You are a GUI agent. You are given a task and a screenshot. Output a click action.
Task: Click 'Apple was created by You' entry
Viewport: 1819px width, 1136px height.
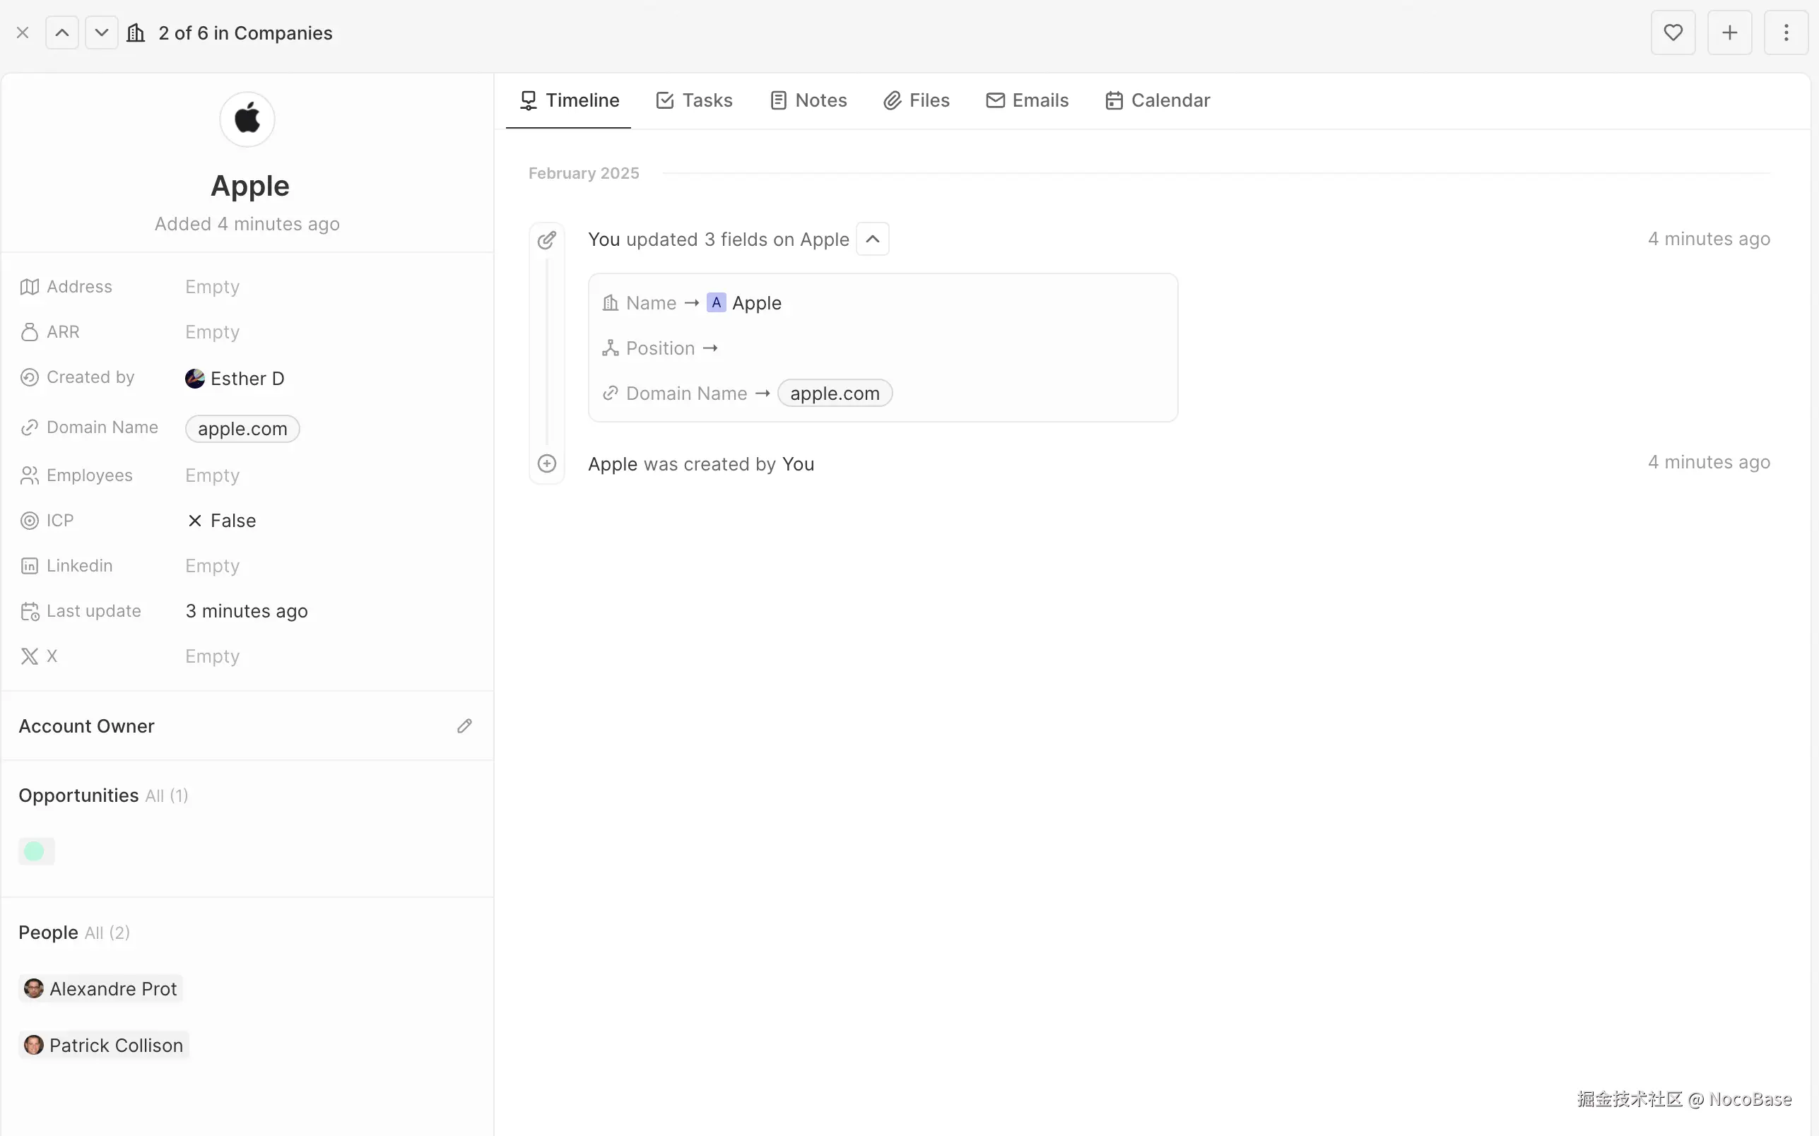[x=701, y=464]
